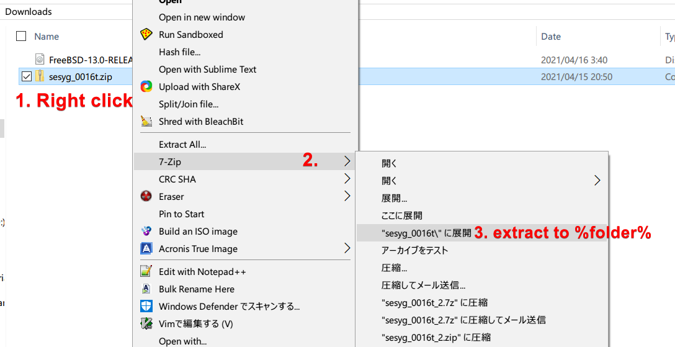The width and height of the screenshot is (675, 347).
Task: Select the FreeBSD-13.0 file row
Action: click(x=87, y=60)
